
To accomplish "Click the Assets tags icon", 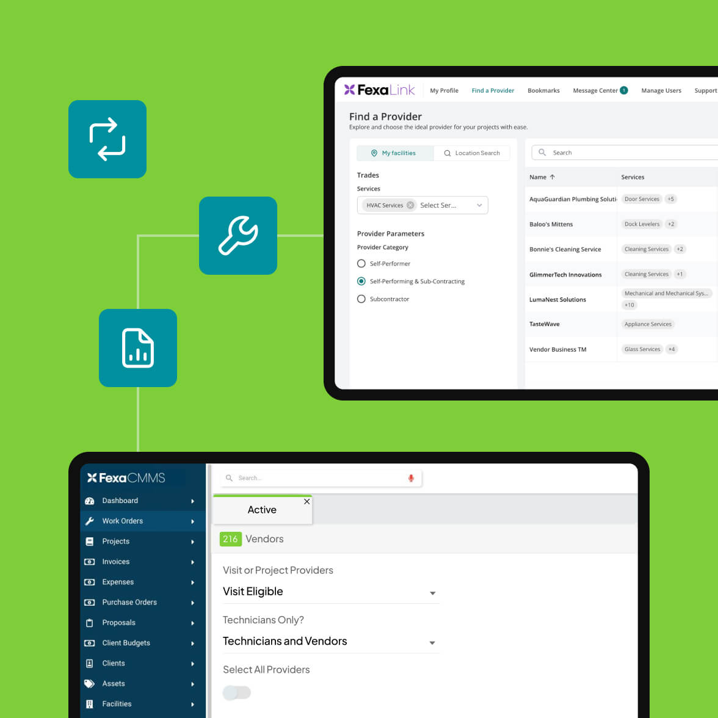I will (90, 684).
